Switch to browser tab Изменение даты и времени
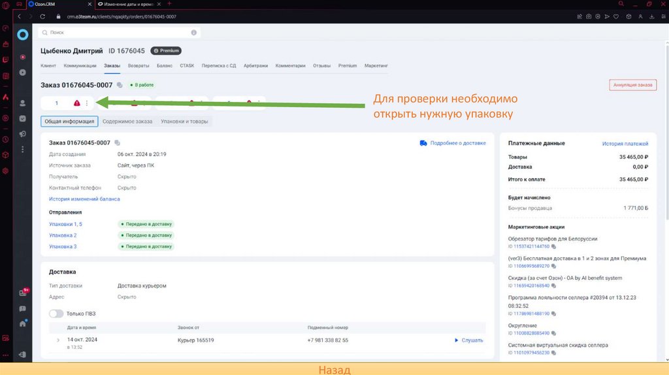669x375 pixels. (129, 5)
